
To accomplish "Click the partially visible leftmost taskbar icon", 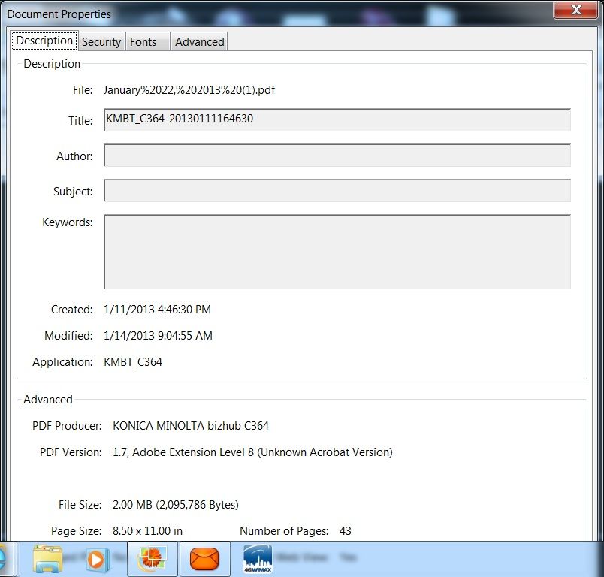I will click(2, 559).
